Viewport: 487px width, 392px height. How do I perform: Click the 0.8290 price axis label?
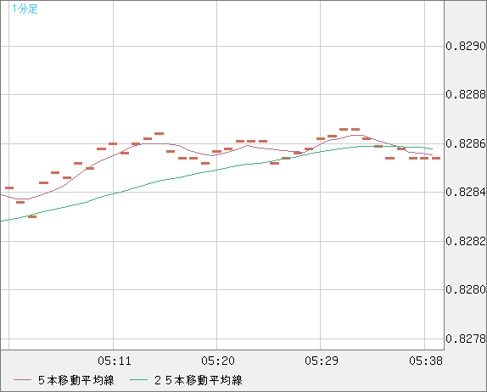point(466,46)
